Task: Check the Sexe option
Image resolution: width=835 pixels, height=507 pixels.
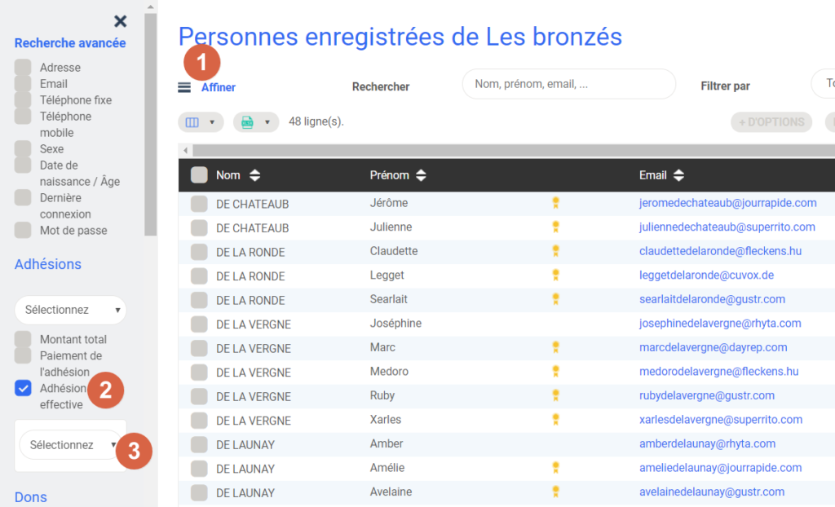Action: [23, 148]
